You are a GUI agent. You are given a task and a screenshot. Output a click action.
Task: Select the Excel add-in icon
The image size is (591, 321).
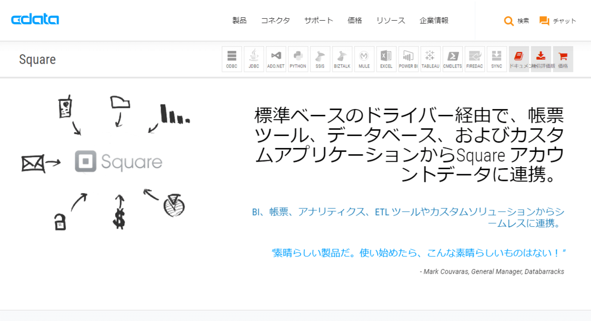click(386, 59)
